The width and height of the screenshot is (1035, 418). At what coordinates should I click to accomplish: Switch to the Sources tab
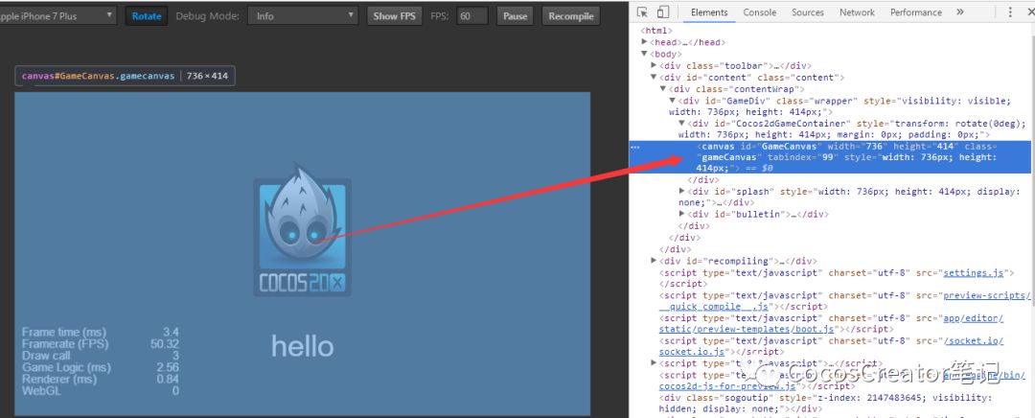pos(807,12)
